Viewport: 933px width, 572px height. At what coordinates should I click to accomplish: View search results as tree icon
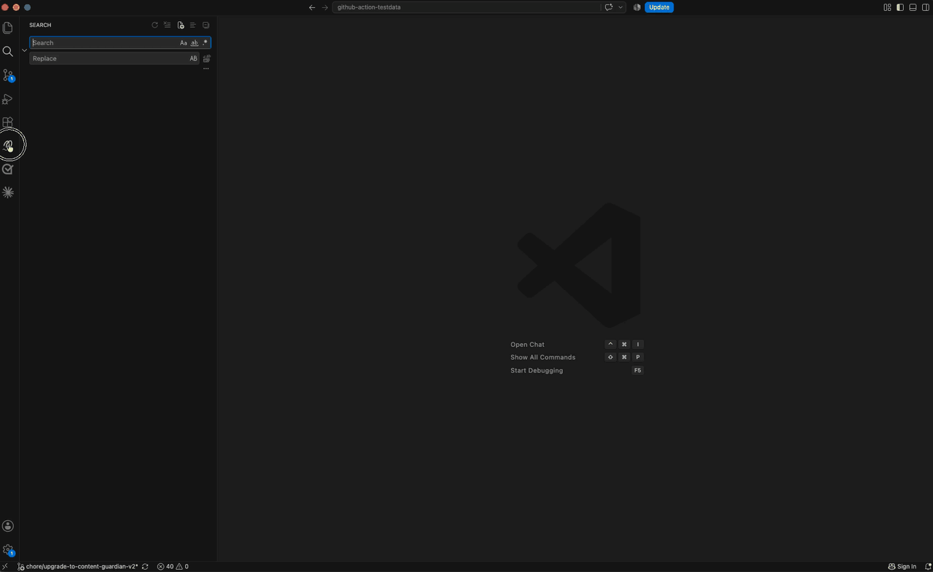pyautogui.click(x=192, y=25)
